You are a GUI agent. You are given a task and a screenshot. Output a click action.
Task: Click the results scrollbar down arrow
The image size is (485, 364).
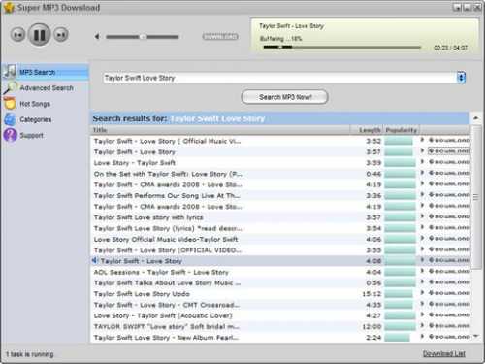[475, 336]
